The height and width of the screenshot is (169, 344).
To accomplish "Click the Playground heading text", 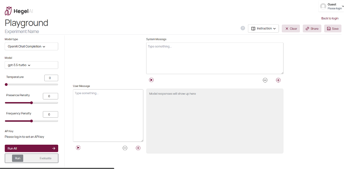I will [26, 23].
